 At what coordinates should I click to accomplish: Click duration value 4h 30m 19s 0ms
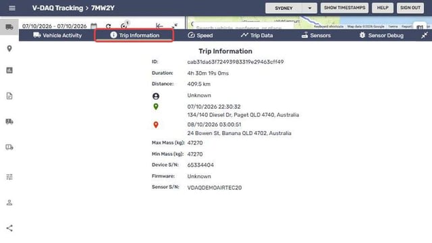(208, 74)
